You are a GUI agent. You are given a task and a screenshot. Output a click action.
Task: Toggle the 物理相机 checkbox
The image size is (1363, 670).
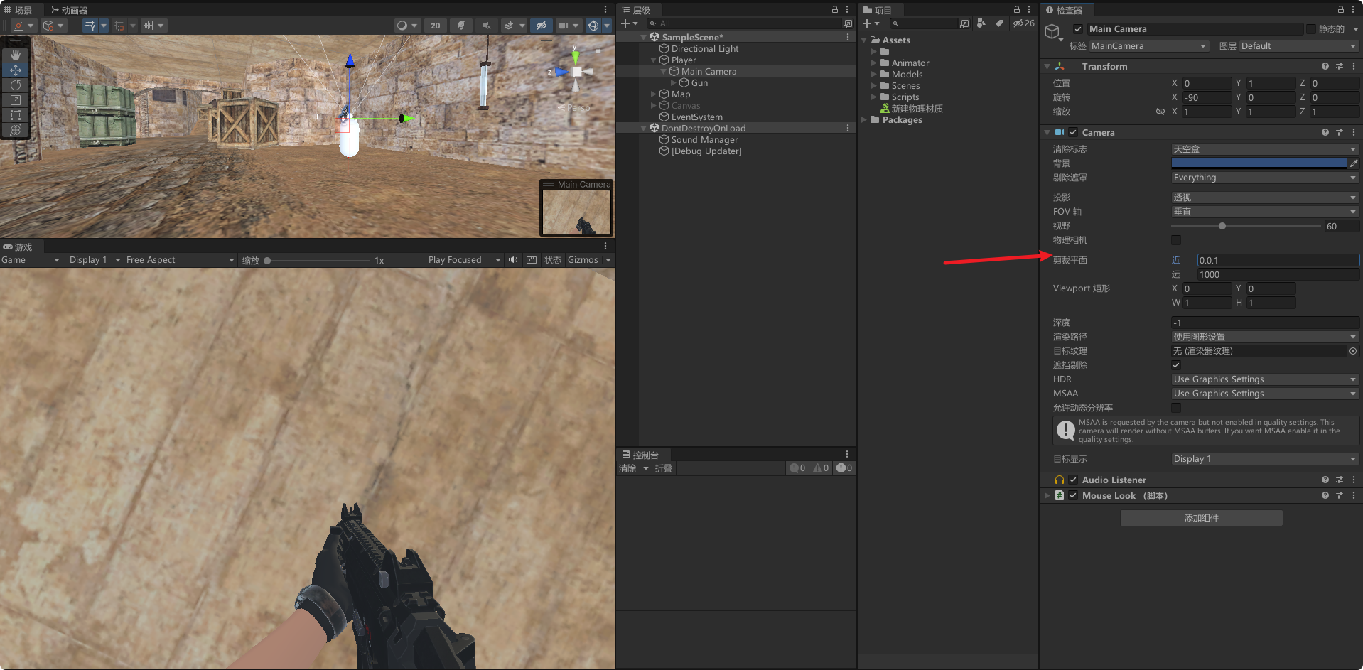click(1176, 240)
